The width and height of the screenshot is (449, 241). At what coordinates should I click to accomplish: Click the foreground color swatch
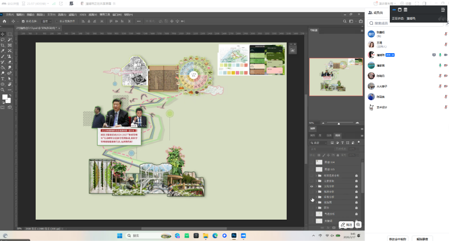point(5,97)
